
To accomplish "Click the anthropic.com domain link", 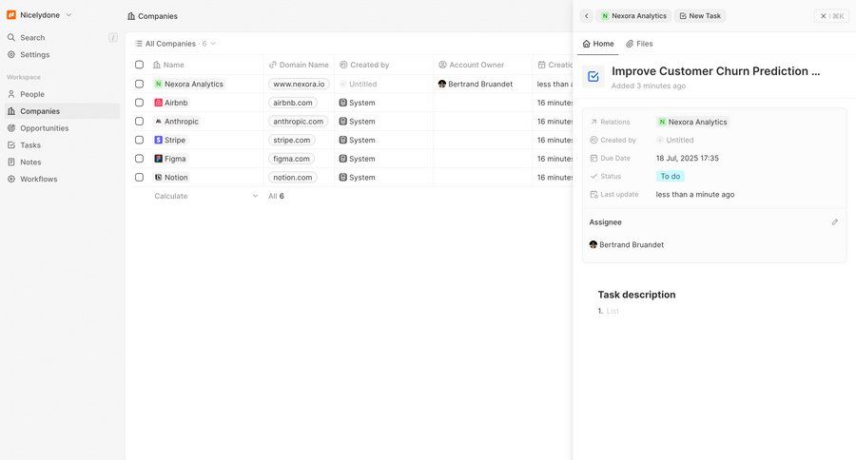I will 298,121.
